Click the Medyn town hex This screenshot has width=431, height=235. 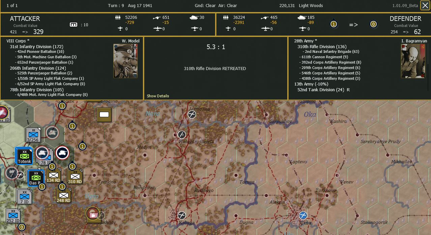pos(145,155)
